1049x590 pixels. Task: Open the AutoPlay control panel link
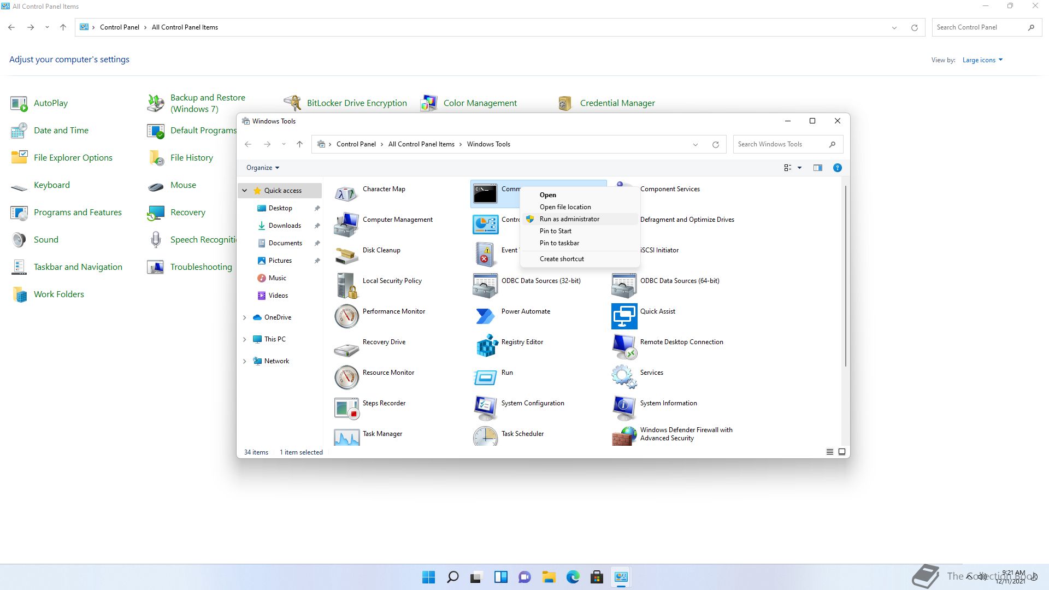pyautogui.click(x=51, y=103)
